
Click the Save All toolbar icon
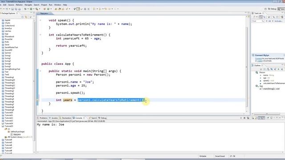tap(16, 9)
